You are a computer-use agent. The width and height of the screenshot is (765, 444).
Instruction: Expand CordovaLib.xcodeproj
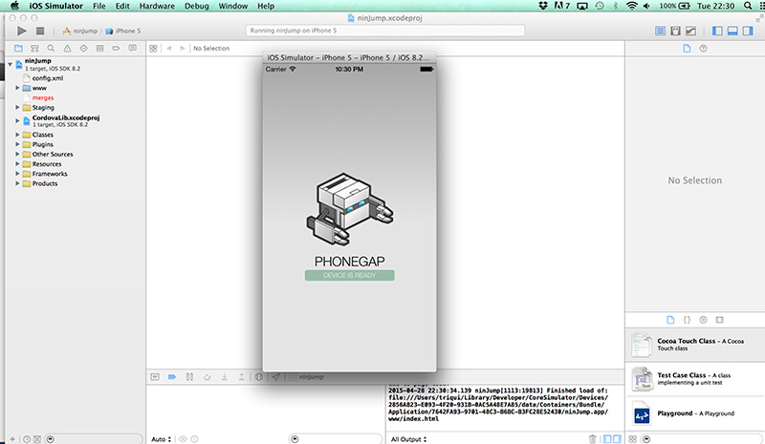coord(17,120)
